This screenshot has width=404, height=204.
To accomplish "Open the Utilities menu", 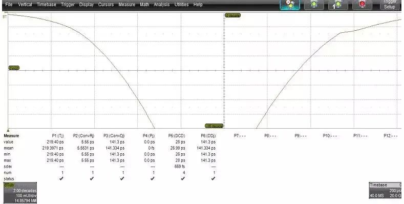I will [x=181, y=5].
